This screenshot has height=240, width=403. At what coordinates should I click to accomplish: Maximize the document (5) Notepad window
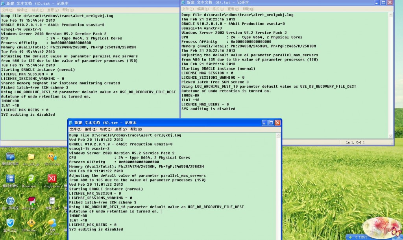click(x=271, y=123)
